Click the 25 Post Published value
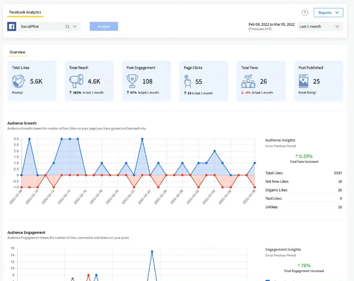 [316, 81]
